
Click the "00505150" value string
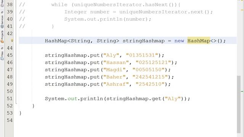pyautogui.click(x=148, y=70)
